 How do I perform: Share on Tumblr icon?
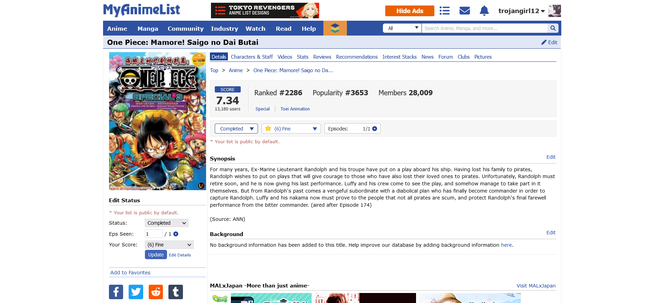[176, 292]
